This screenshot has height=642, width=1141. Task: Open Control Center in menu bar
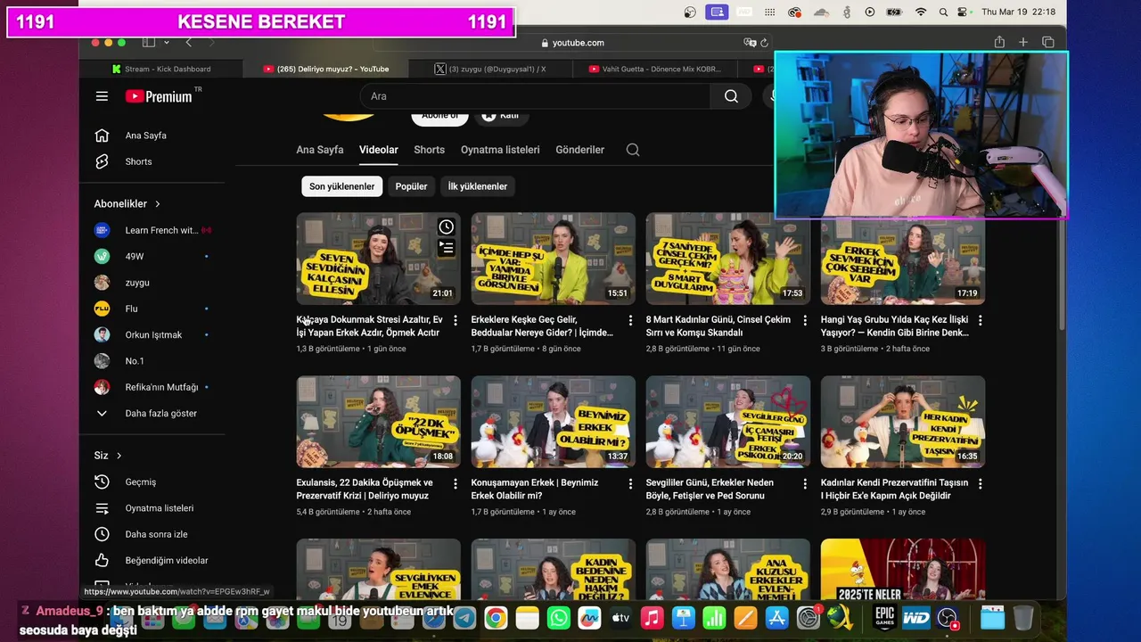(962, 12)
